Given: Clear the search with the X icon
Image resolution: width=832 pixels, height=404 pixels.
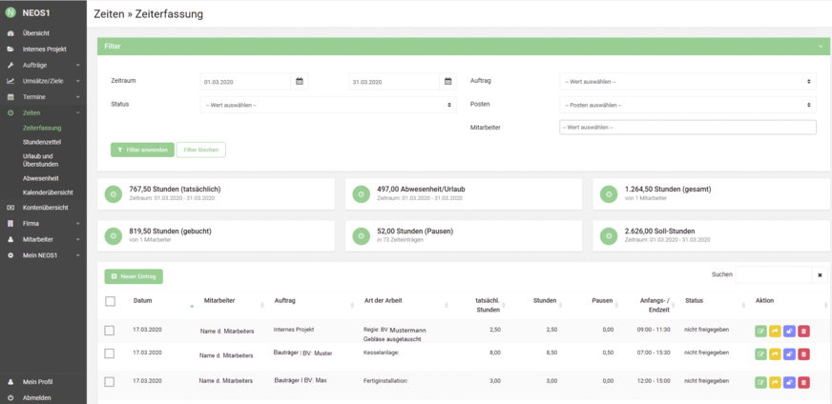Looking at the screenshot, I should pos(819,275).
